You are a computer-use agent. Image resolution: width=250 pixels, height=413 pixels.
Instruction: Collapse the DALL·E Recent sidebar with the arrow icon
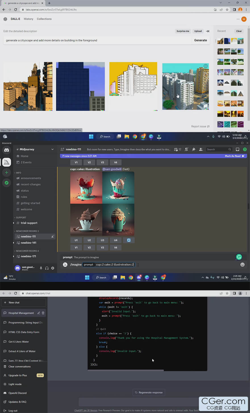tap(208, 31)
